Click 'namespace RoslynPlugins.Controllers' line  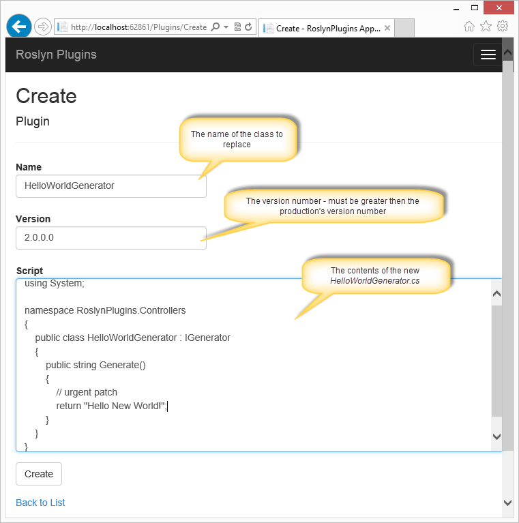click(105, 310)
